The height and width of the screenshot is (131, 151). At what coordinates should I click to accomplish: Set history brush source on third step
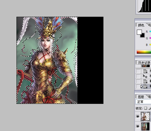point(138,81)
